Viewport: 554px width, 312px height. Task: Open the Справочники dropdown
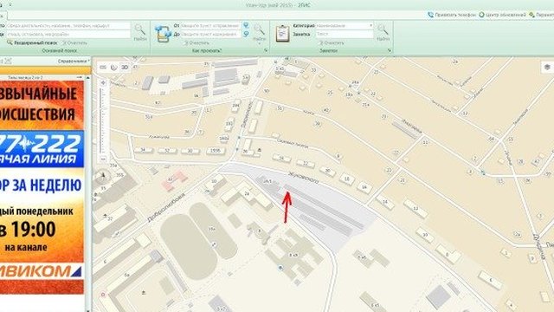point(74,61)
